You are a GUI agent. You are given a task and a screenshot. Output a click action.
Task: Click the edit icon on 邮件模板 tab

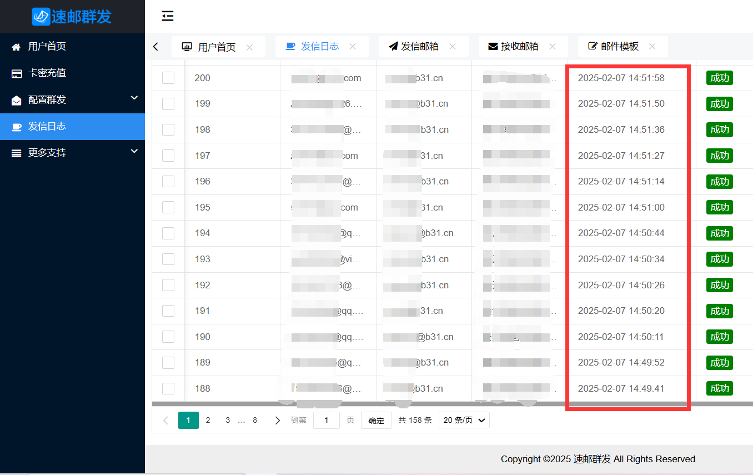592,46
